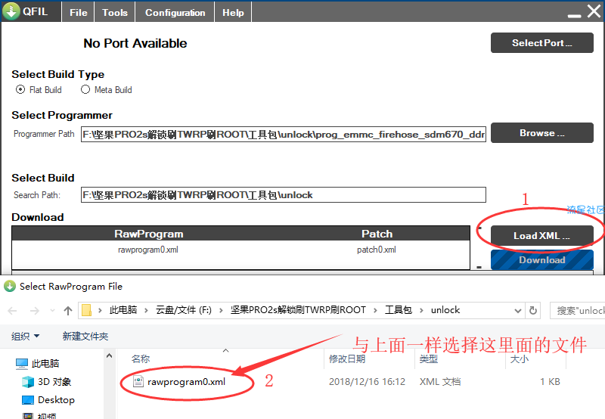
Task: Select Meta Build radio button
Action: coord(85,89)
